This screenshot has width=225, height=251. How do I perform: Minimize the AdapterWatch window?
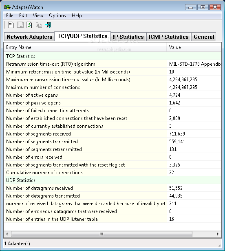[x=190, y=7]
